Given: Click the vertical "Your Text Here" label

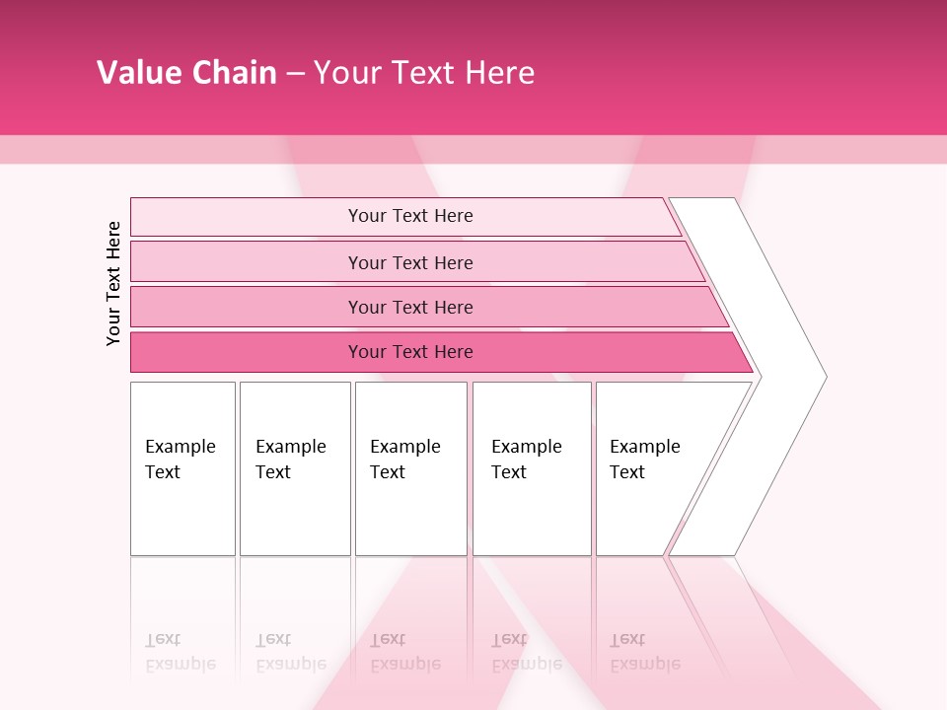Looking at the screenshot, I should tap(113, 284).
